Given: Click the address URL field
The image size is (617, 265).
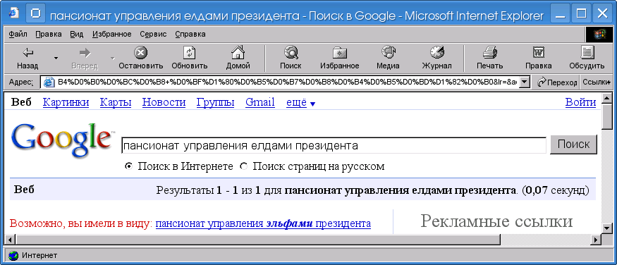Looking at the screenshot, I should coord(288,82).
